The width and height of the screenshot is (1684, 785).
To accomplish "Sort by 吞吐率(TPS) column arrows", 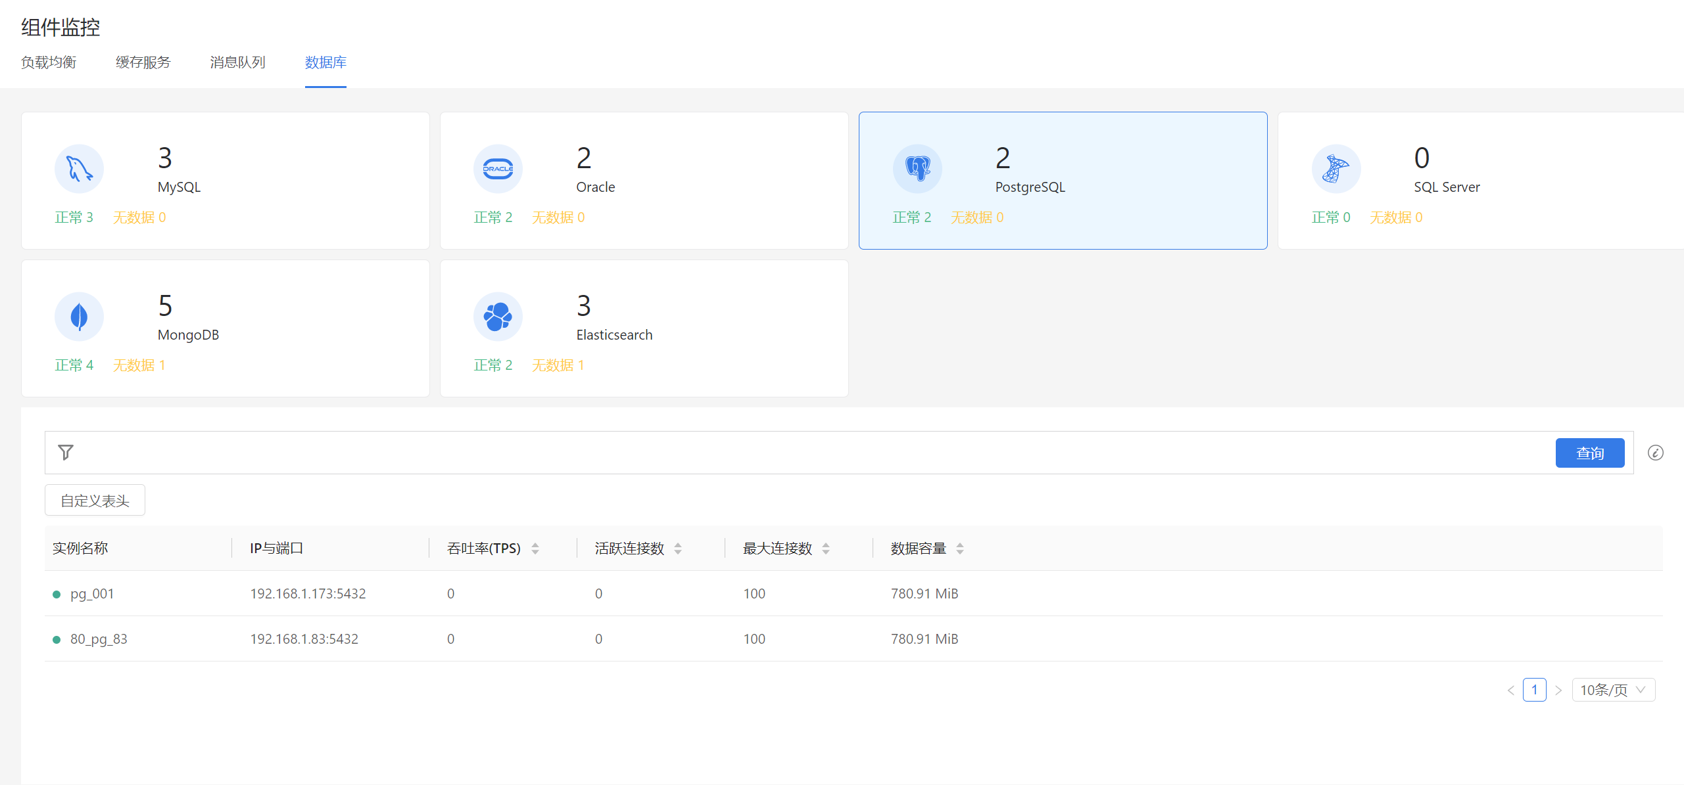I will pyautogui.click(x=535, y=549).
